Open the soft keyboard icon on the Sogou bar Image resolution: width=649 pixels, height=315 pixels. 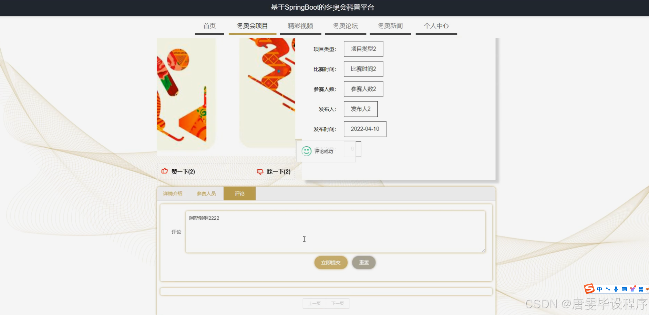click(x=624, y=289)
